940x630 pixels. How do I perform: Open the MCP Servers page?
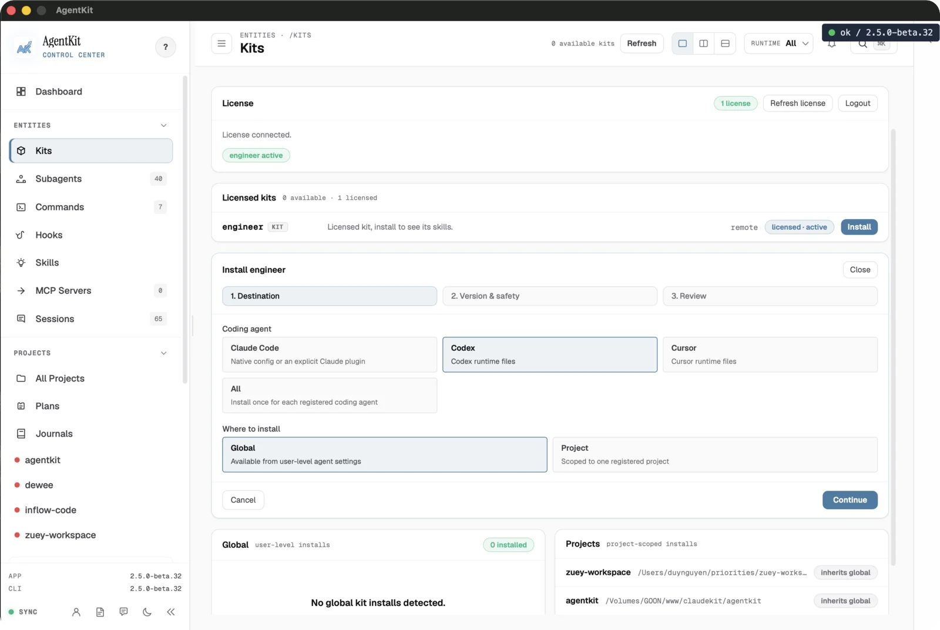coord(91,291)
